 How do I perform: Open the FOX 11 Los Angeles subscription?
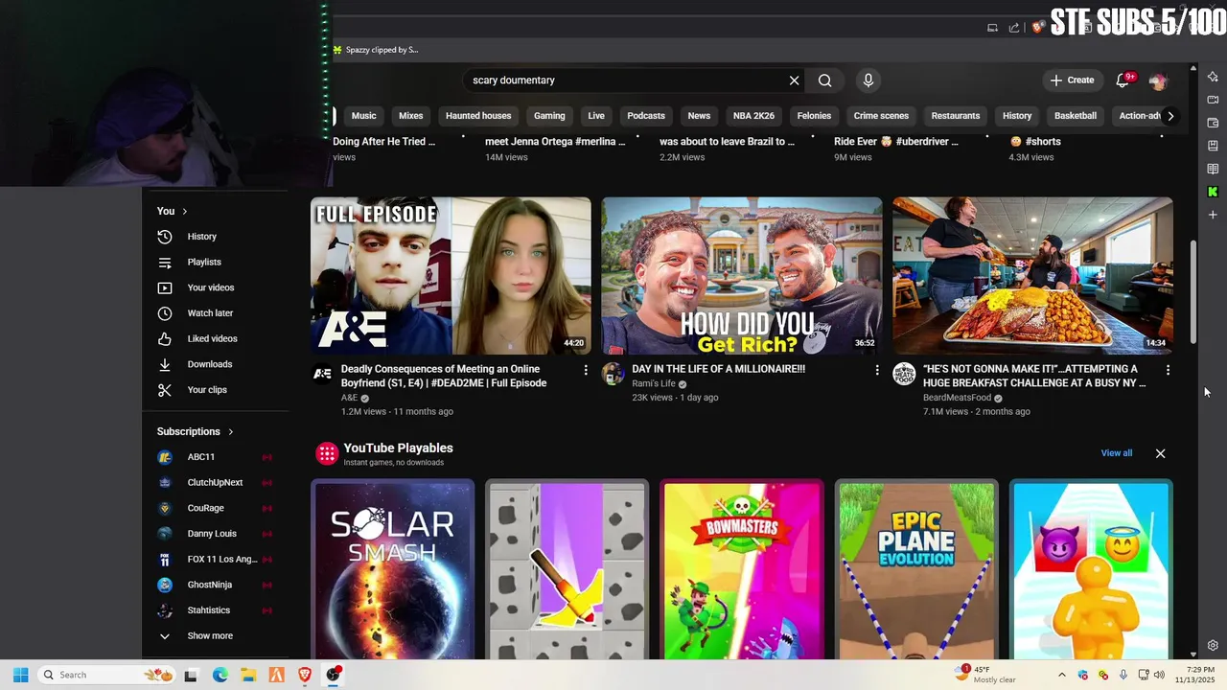click(216, 559)
